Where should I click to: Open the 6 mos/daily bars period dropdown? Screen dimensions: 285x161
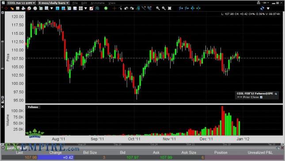coord(53,3)
